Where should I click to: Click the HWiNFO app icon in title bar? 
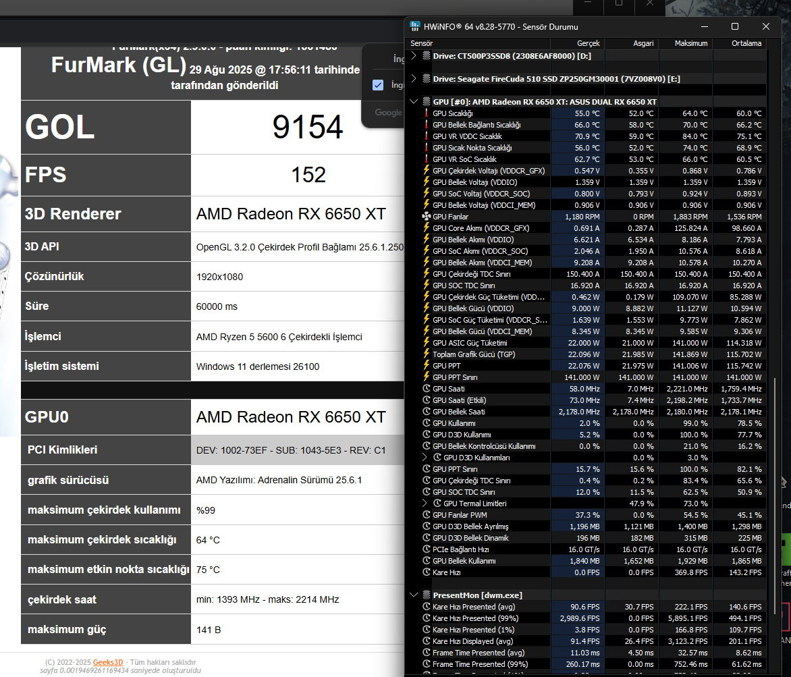pyautogui.click(x=414, y=26)
